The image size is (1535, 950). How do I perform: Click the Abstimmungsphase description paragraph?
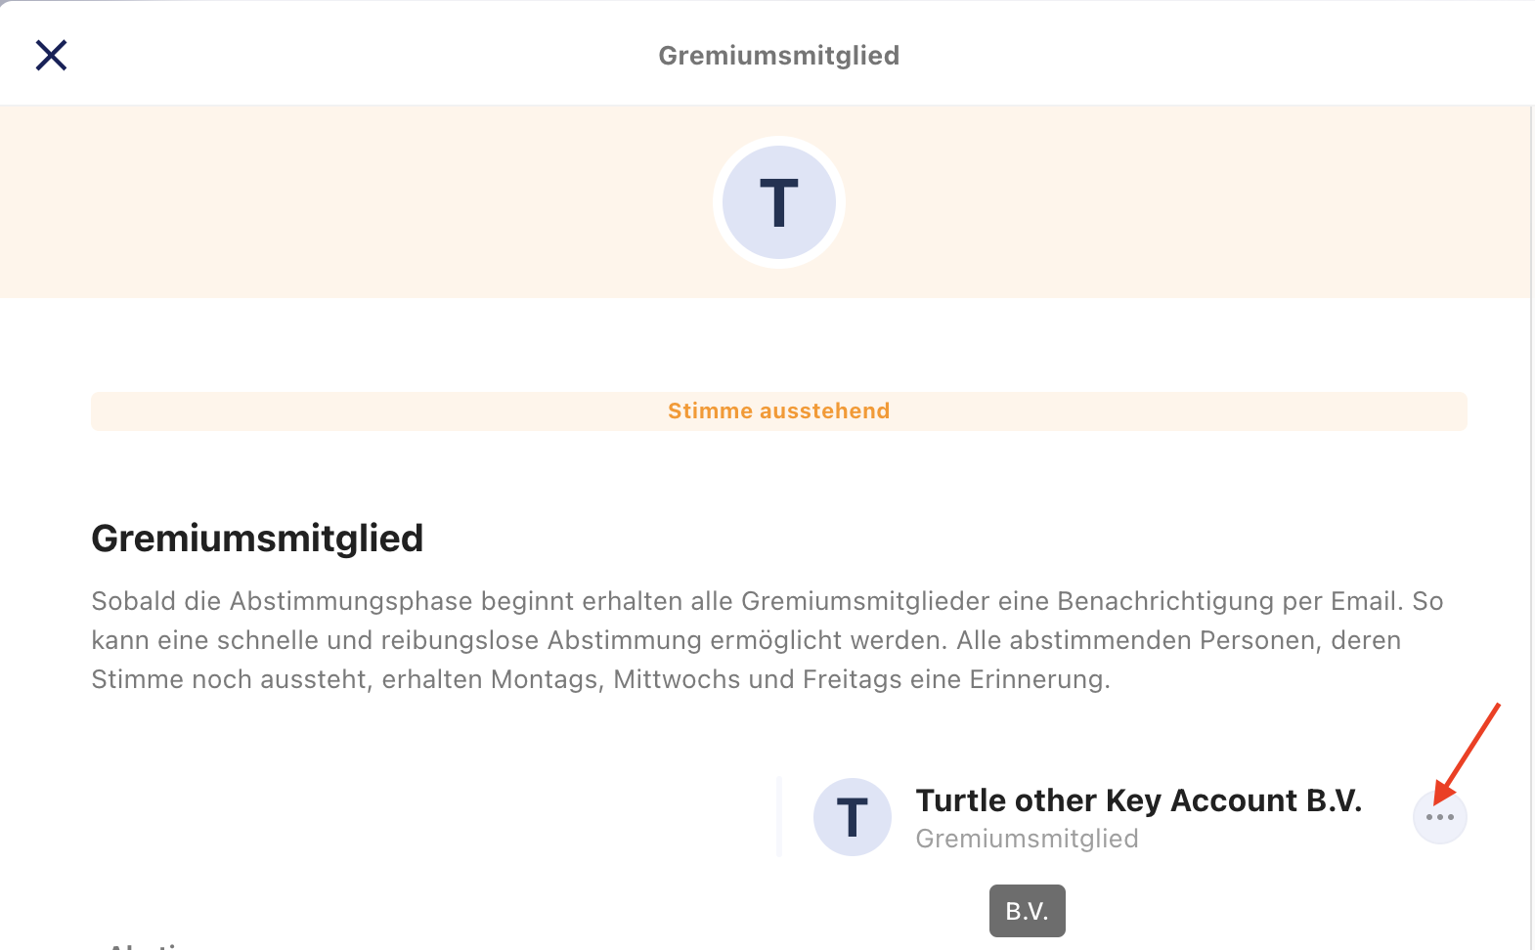point(767,640)
